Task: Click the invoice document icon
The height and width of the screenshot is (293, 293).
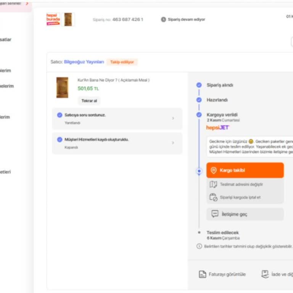Action: [202, 274]
